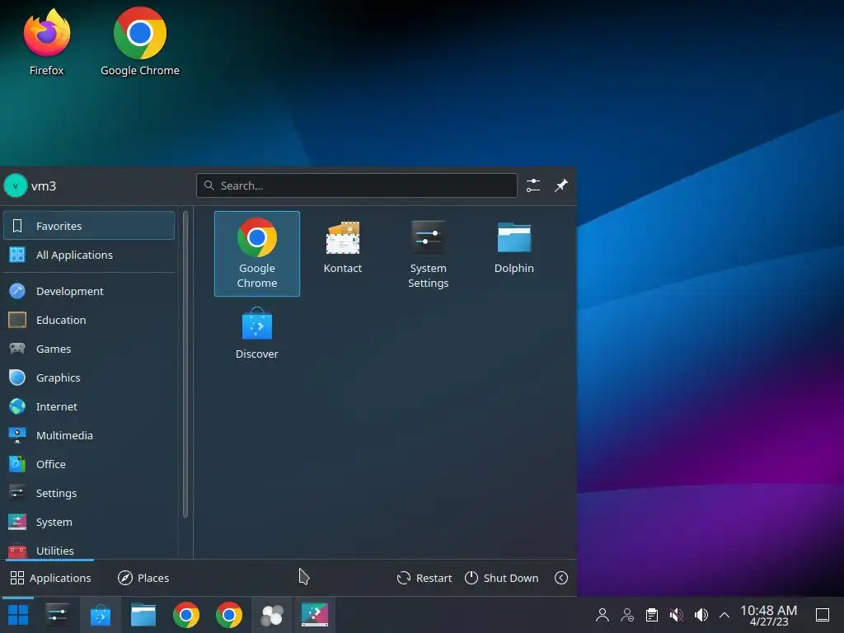844x633 pixels.
Task: Switch to the Places tab
Action: pos(143,578)
